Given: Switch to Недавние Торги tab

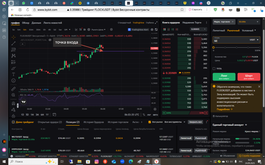Looking at the screenshot, I should coord(192,22).
